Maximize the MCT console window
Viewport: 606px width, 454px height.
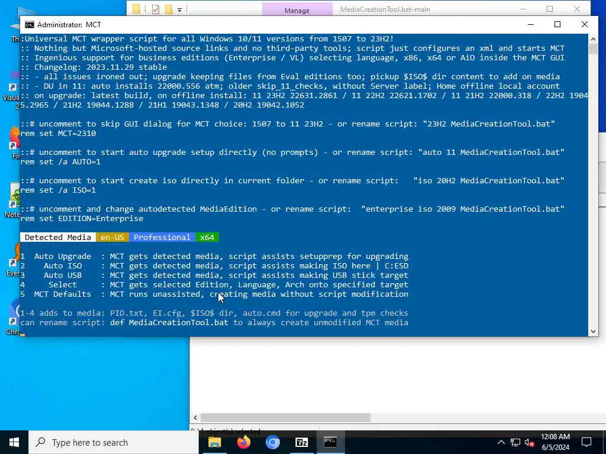point(557,25)
